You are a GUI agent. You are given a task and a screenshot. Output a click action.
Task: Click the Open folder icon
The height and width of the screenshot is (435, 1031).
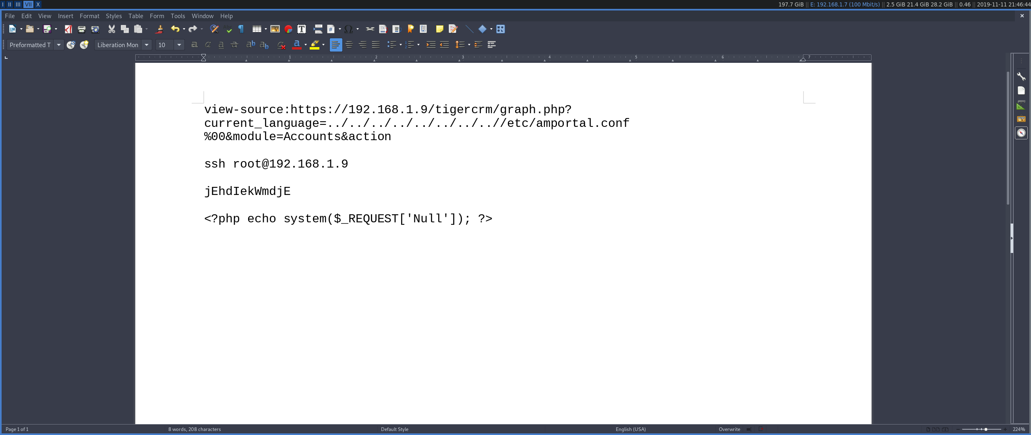pyautogui.click(x=29, y=29)
